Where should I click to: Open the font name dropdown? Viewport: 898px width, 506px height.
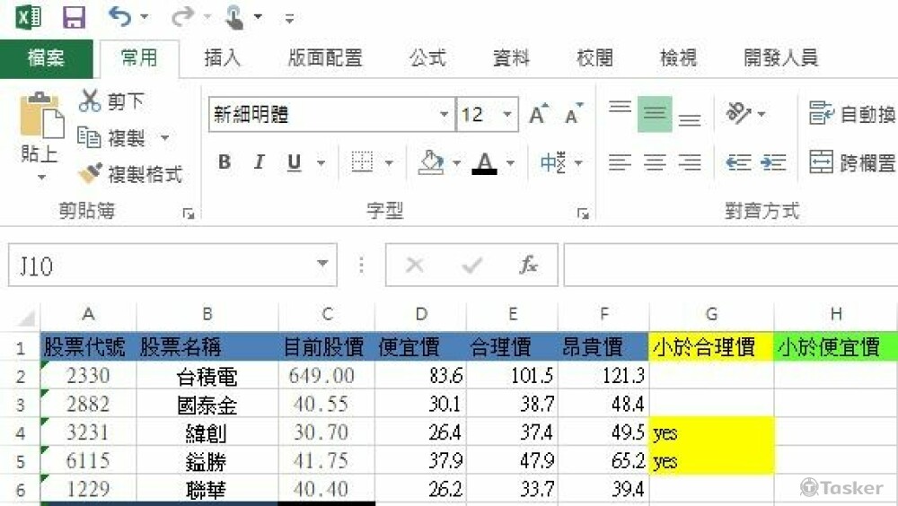(445, 115)
